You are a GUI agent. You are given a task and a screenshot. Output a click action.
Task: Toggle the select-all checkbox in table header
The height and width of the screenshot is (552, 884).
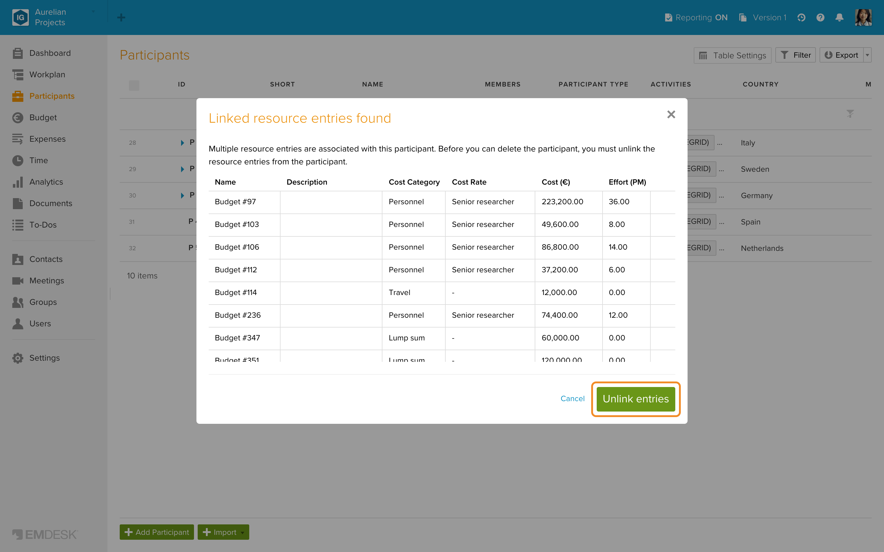(134, 86)
